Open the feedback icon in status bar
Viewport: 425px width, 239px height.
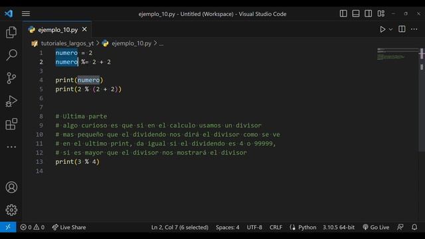point(400,227)
